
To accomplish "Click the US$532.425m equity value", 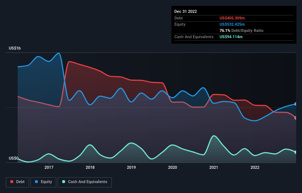I will pyautogui.click(x=232, y=24).
